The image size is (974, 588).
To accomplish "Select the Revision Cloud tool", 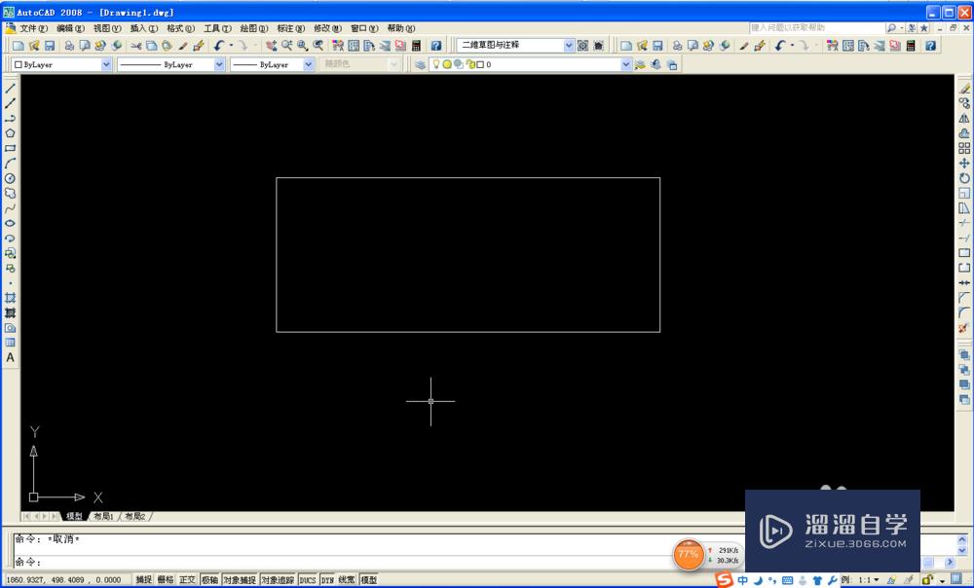I will 10,193.
